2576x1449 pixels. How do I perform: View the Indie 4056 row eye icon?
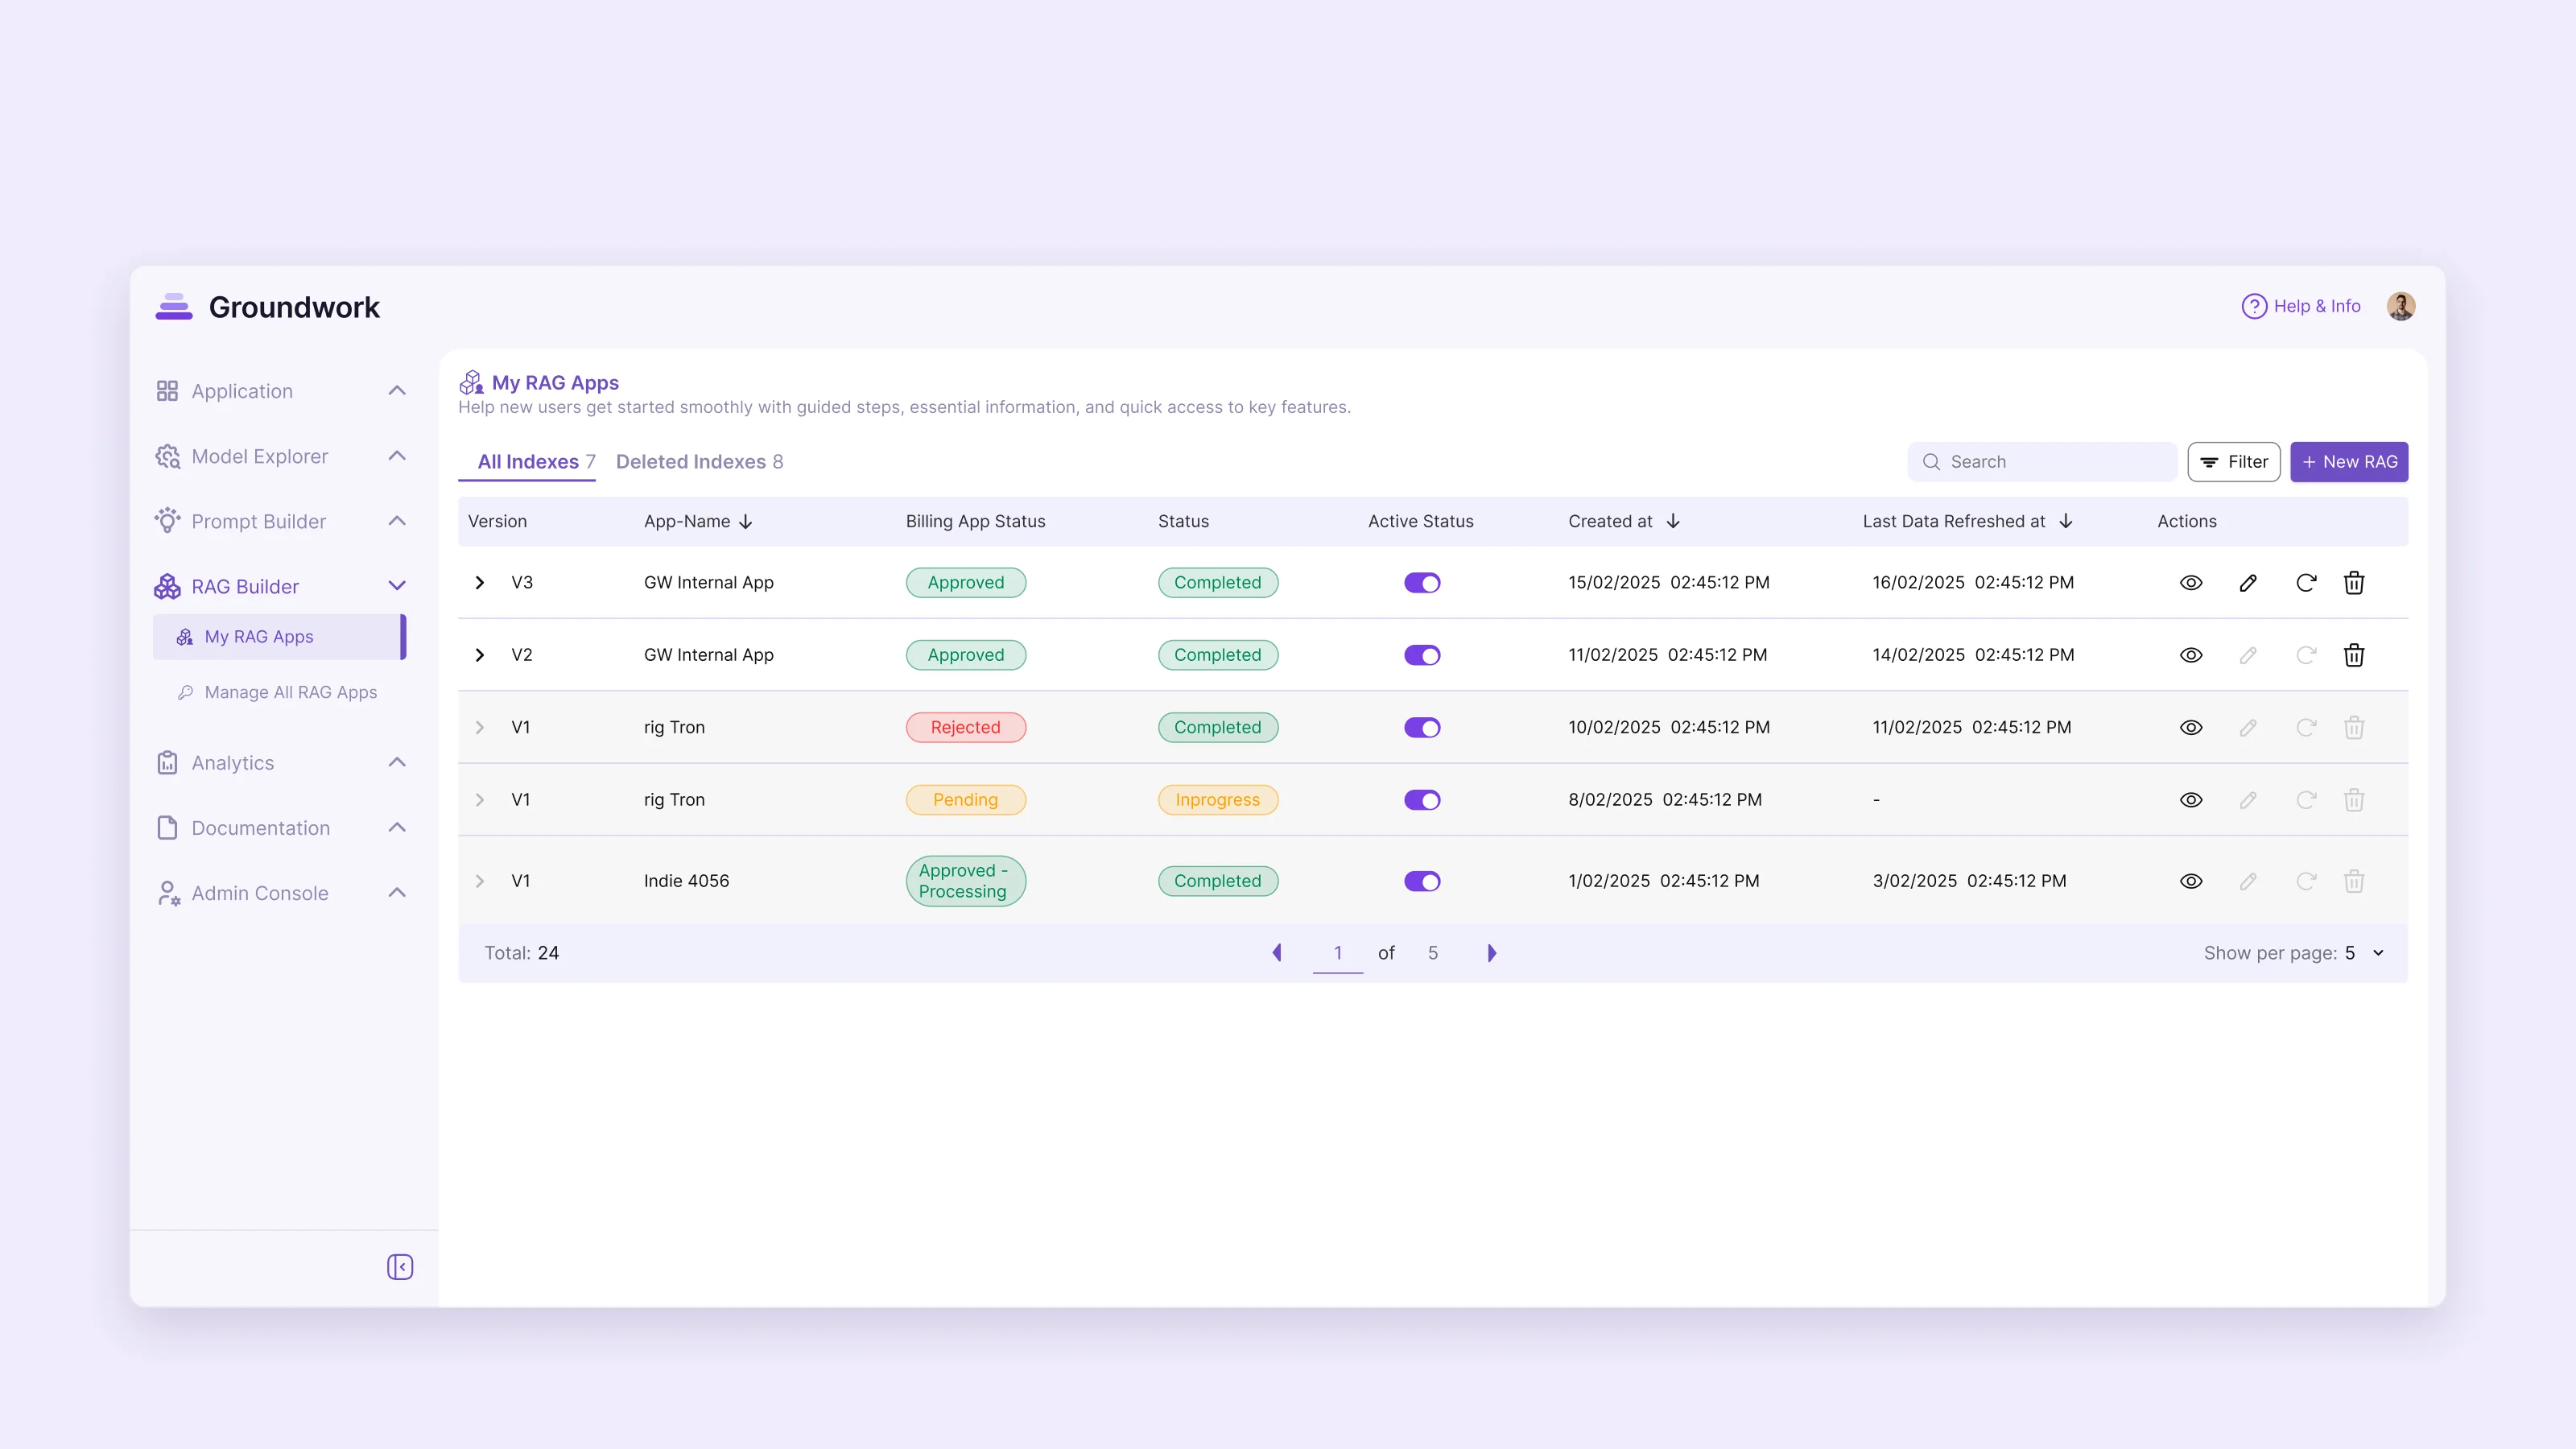2191,881
